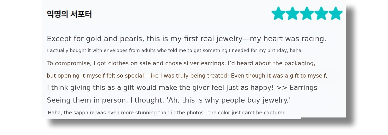
Task: Click the first star in the rating
Action: [x=278, y=13]
